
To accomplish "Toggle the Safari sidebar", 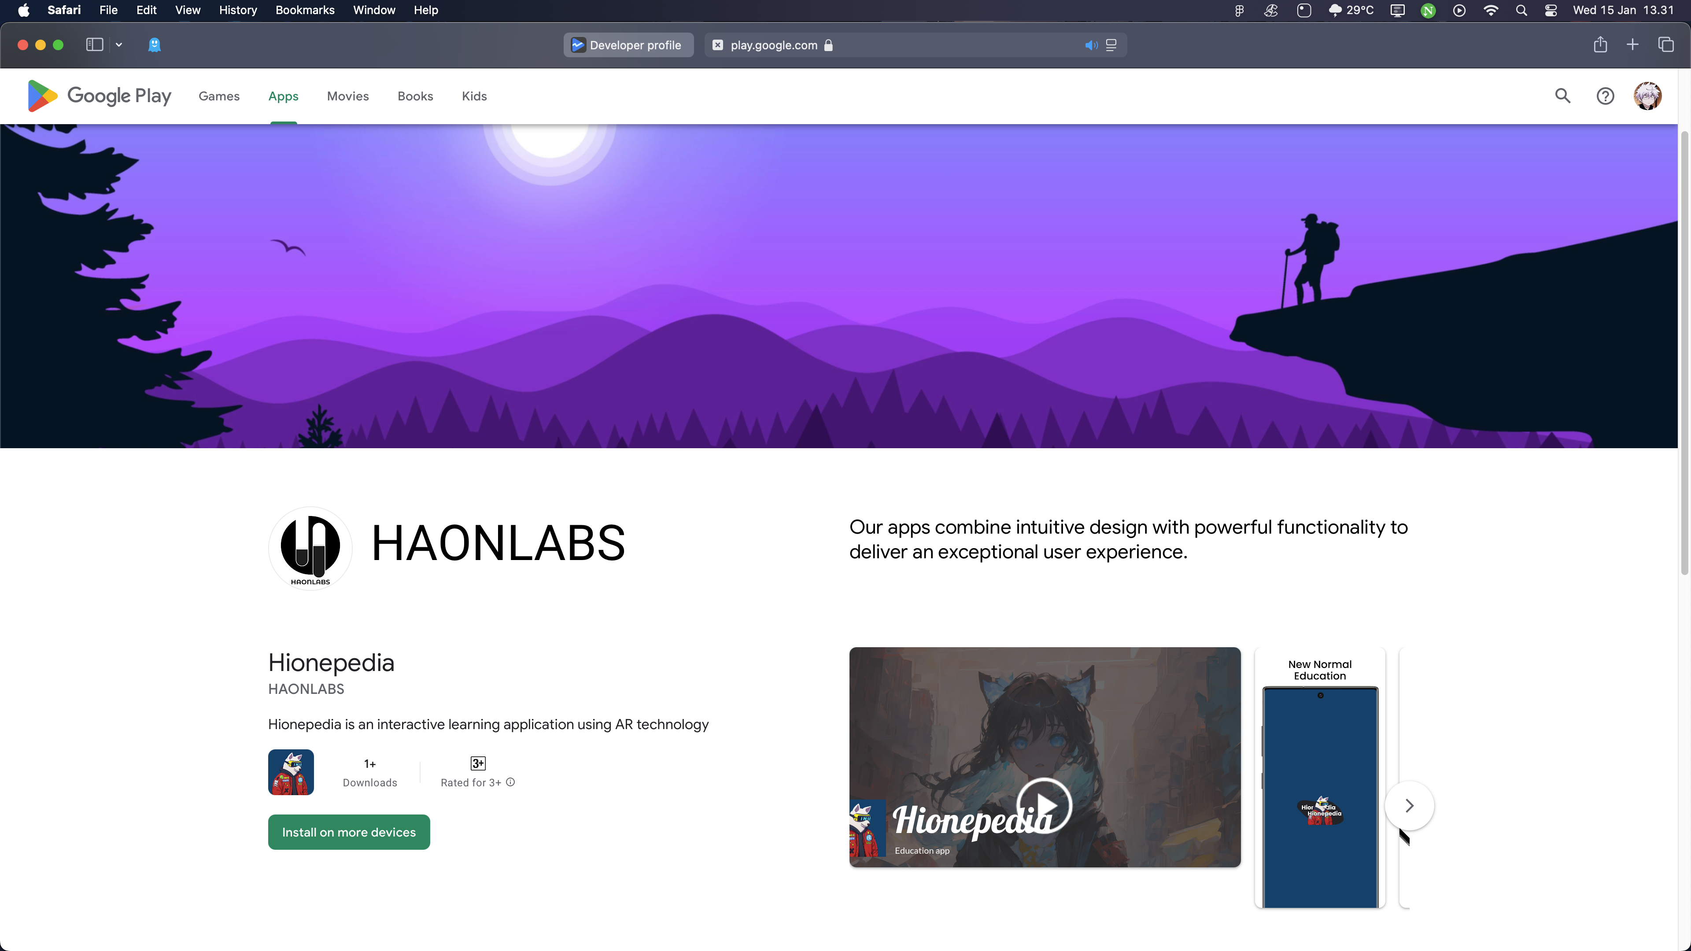I will point(95,44).
